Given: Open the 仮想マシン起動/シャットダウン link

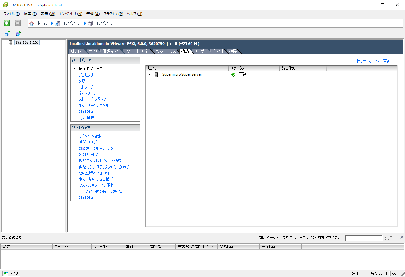Looking at the screenshot, I should click(101, 161).
